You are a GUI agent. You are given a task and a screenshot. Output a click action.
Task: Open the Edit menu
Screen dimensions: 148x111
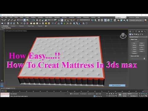6,17
